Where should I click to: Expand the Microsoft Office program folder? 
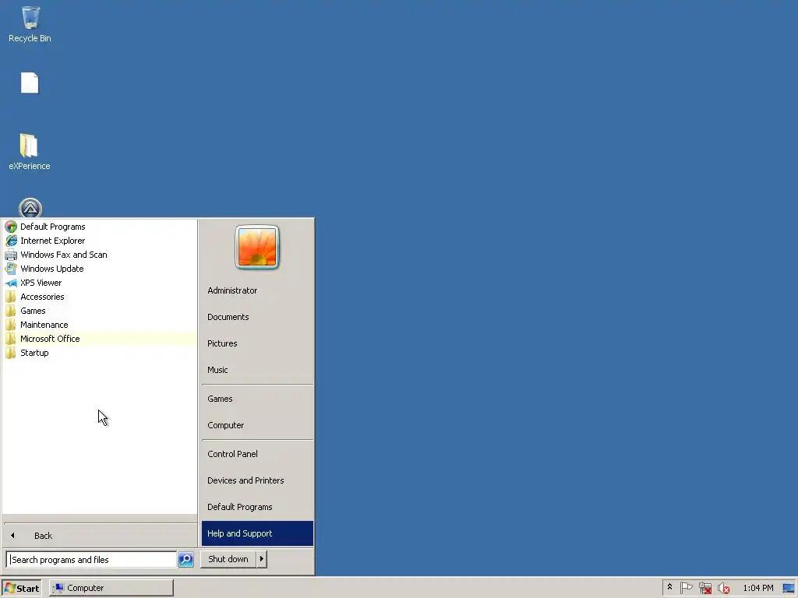(99, 339)
